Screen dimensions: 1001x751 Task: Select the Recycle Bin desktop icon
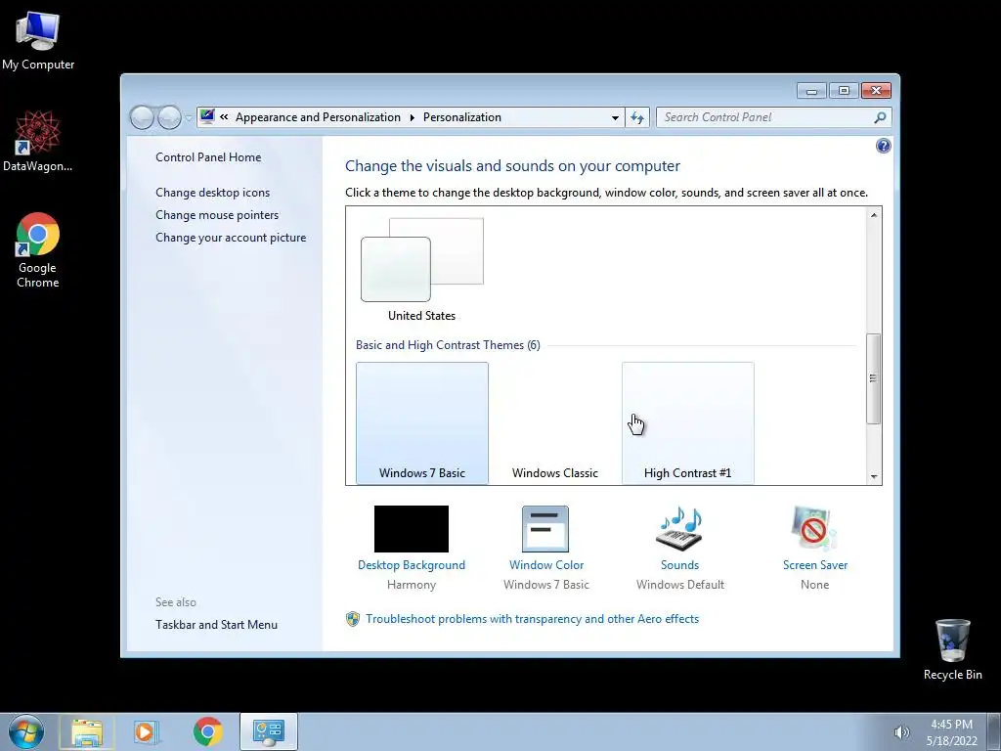pos(952,649)
